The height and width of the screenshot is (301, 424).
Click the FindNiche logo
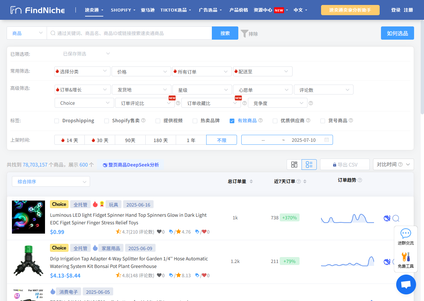[x=37, y=10]
